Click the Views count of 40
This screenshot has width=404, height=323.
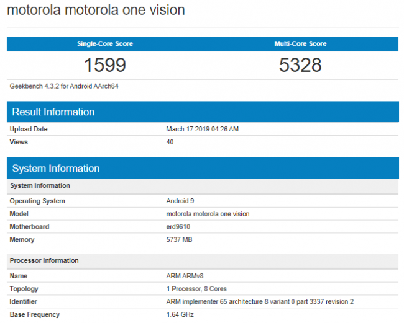(x=170, y=142)
